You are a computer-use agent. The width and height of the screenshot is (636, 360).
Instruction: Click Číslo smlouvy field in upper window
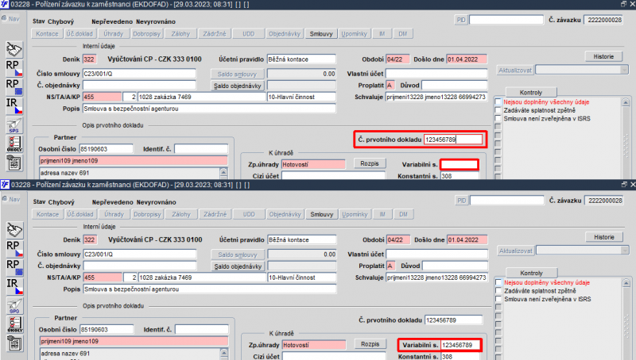(139, 74)
